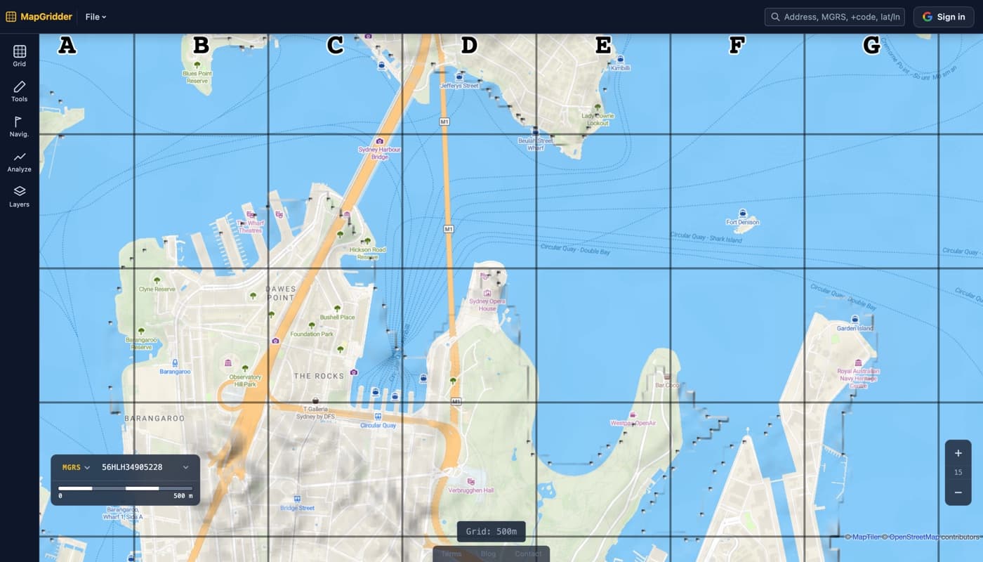Click the Barangaroo Reserve tree icon
The height and width of the screenshot is (562, 983).
click(x=141, y=330)
